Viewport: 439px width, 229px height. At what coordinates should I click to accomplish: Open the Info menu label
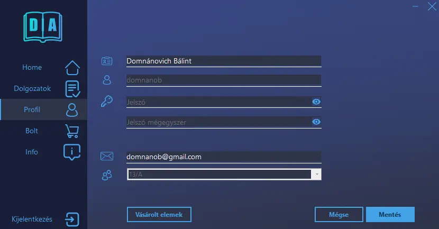(x=32, y=152)
